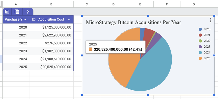Select cell with year 2025 in table
The height and width of the screenshot is (99, 218).
coord(16,67)
